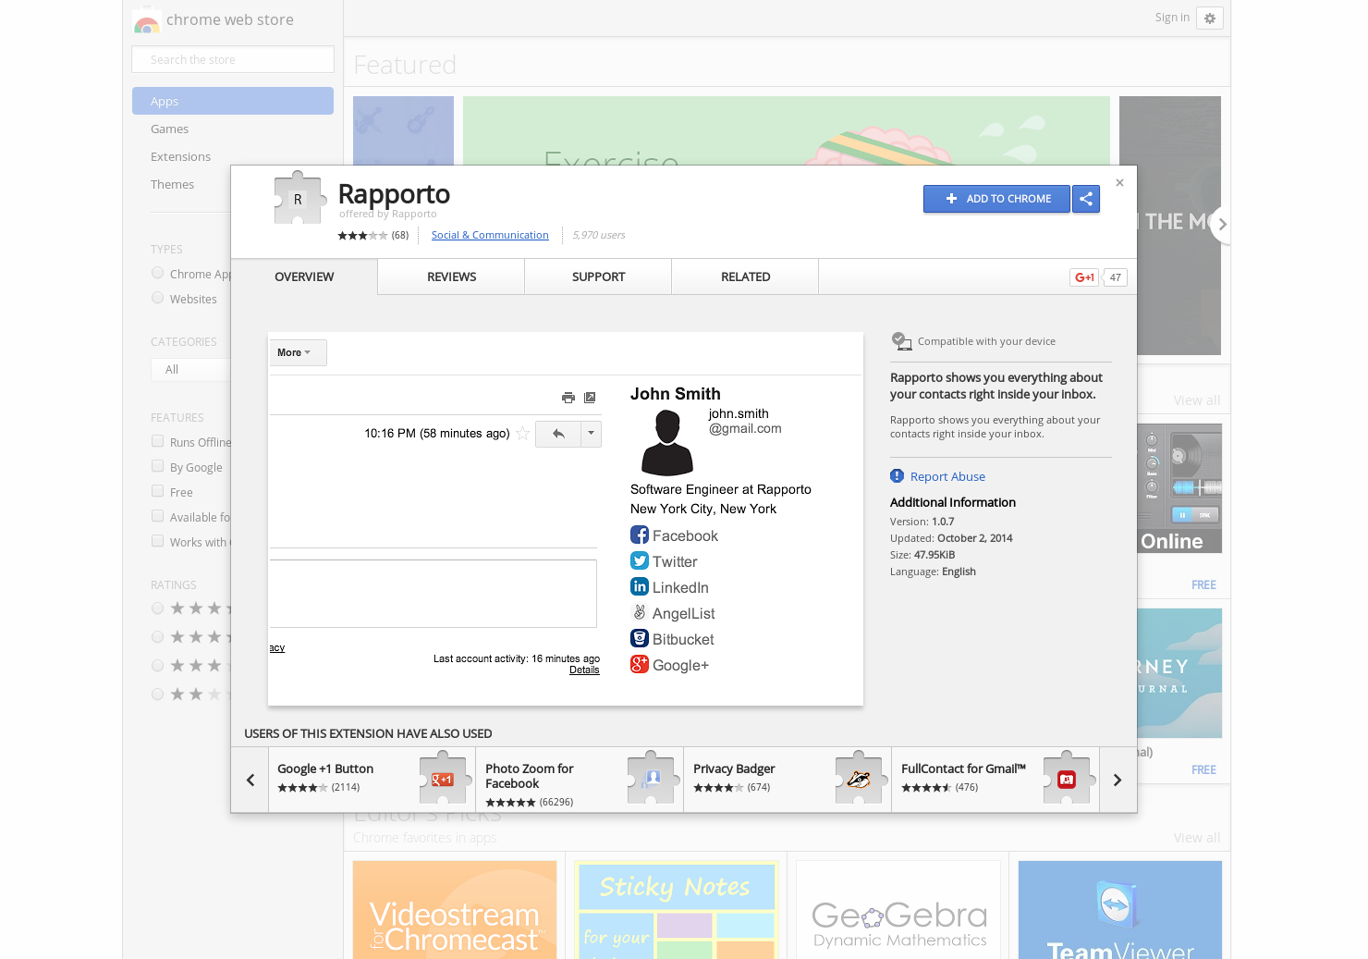
Task: Open the dropdown arrow beside reply button
Action: (591, 434)
